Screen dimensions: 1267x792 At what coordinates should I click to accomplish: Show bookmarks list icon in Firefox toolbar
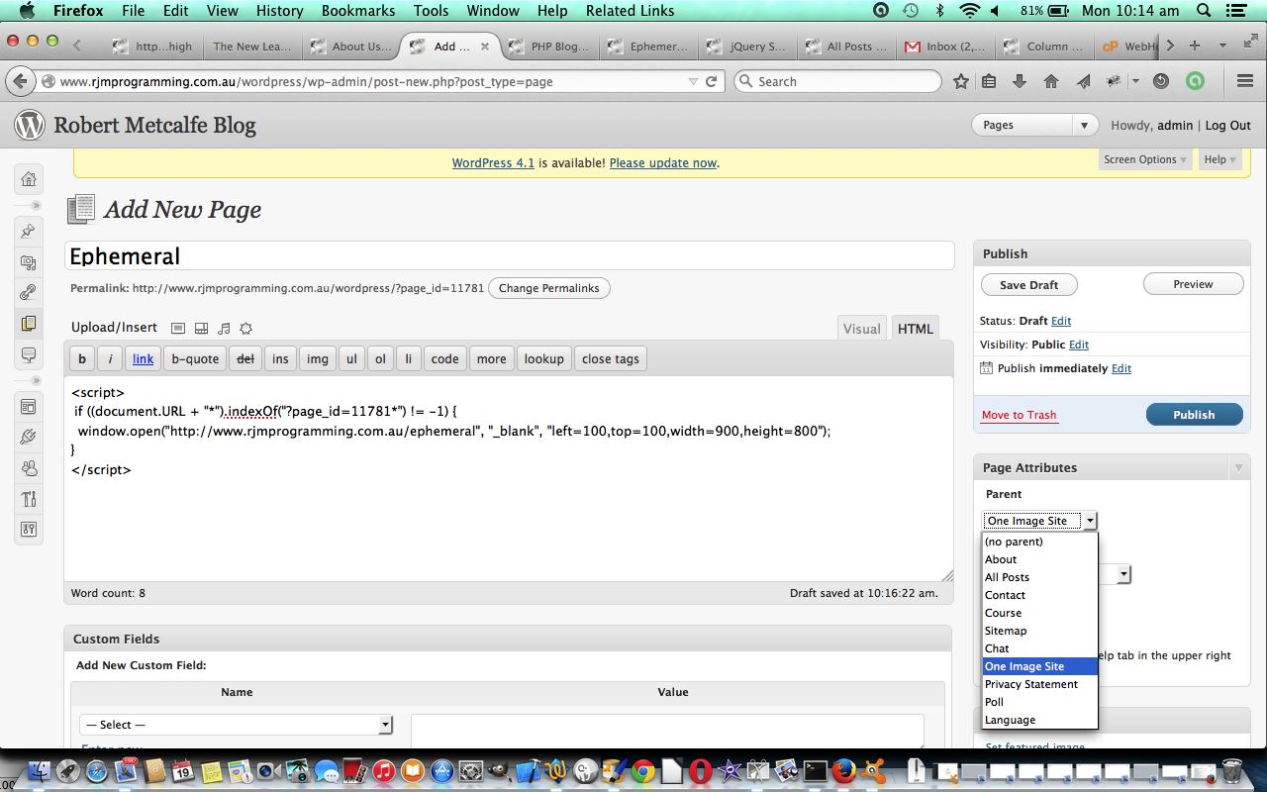[x=989, y=81]
